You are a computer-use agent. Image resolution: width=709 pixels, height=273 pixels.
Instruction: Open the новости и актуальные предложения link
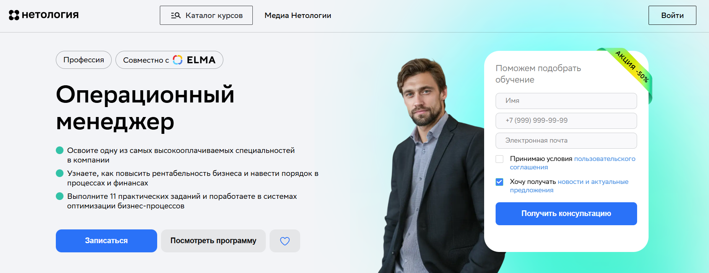pyautogui.click(x=569, y=186)
